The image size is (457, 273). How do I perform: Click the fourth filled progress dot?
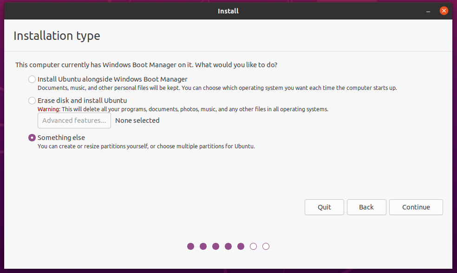tap(228, 246)
